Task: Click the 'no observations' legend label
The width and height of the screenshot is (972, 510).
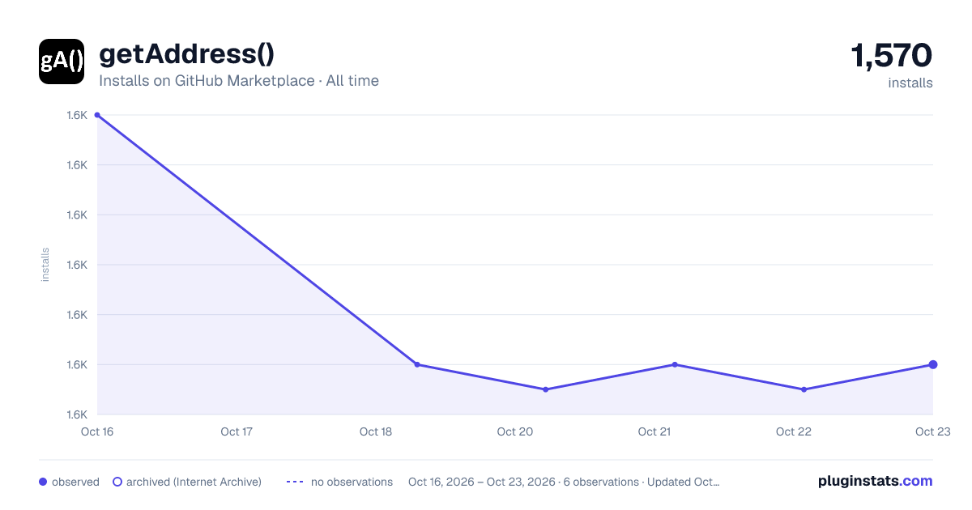Action: click(352, 482)
